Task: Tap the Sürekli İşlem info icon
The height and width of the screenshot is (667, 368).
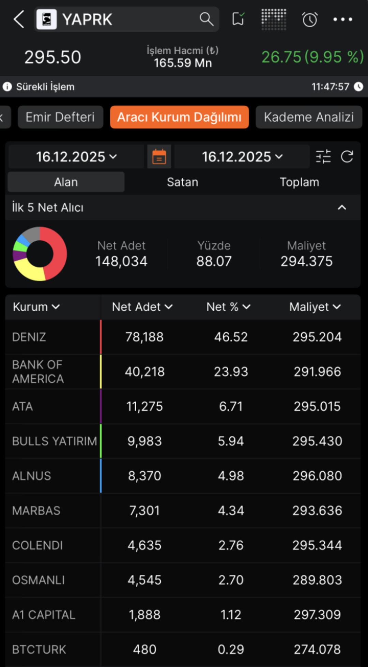Action: (7, 87)
